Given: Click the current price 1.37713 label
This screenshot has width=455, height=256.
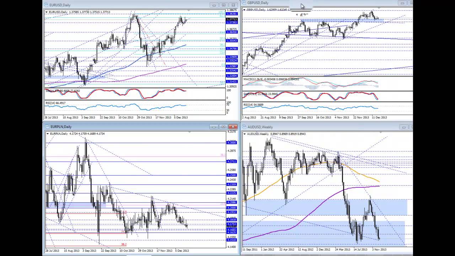Looking at the screenshot, I should point(232,19).
